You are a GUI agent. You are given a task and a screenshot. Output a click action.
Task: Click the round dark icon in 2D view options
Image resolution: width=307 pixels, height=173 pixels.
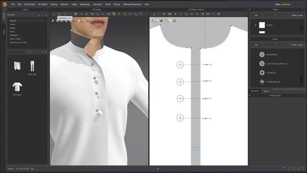(161, 21)
